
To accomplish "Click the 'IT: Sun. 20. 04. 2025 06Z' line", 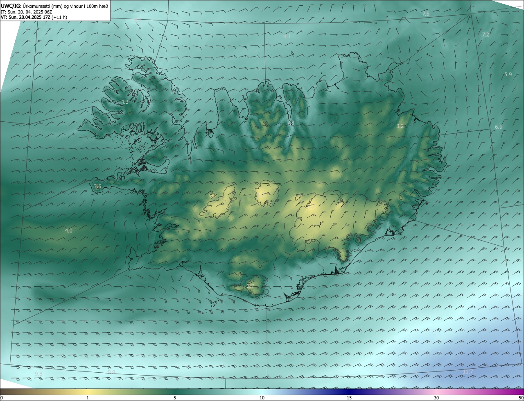I will coord(27,12).
